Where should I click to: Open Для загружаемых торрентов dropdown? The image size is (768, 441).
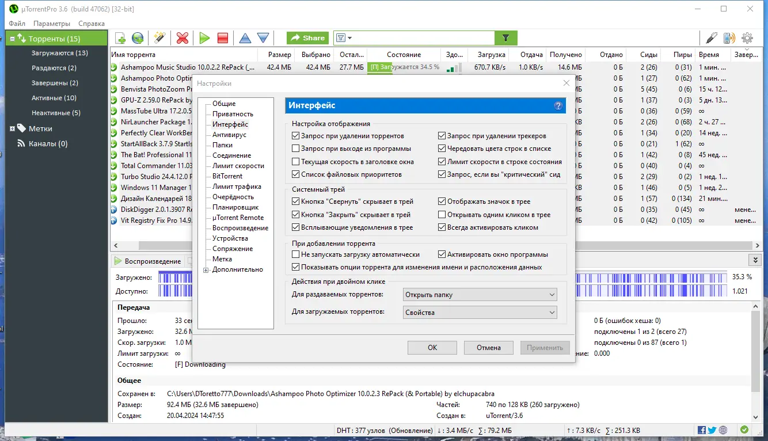pyautogui.click(x=480, y=313)
